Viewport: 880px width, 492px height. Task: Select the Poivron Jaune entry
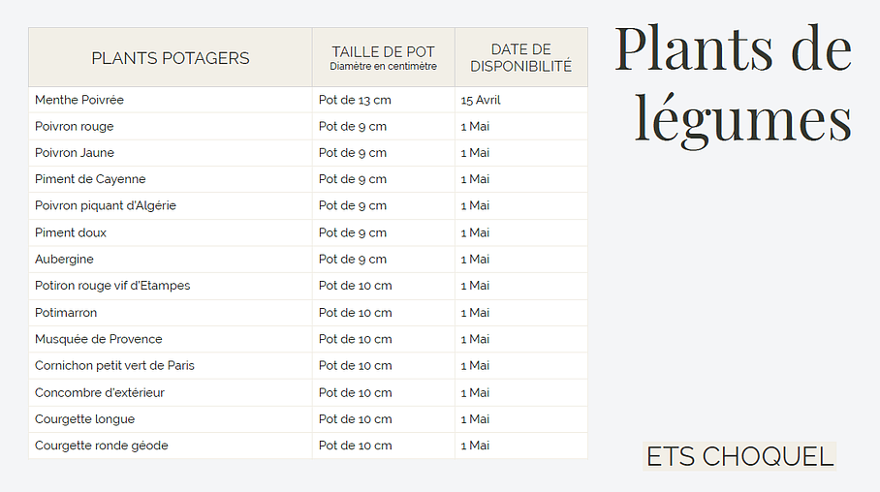point(75,153)
